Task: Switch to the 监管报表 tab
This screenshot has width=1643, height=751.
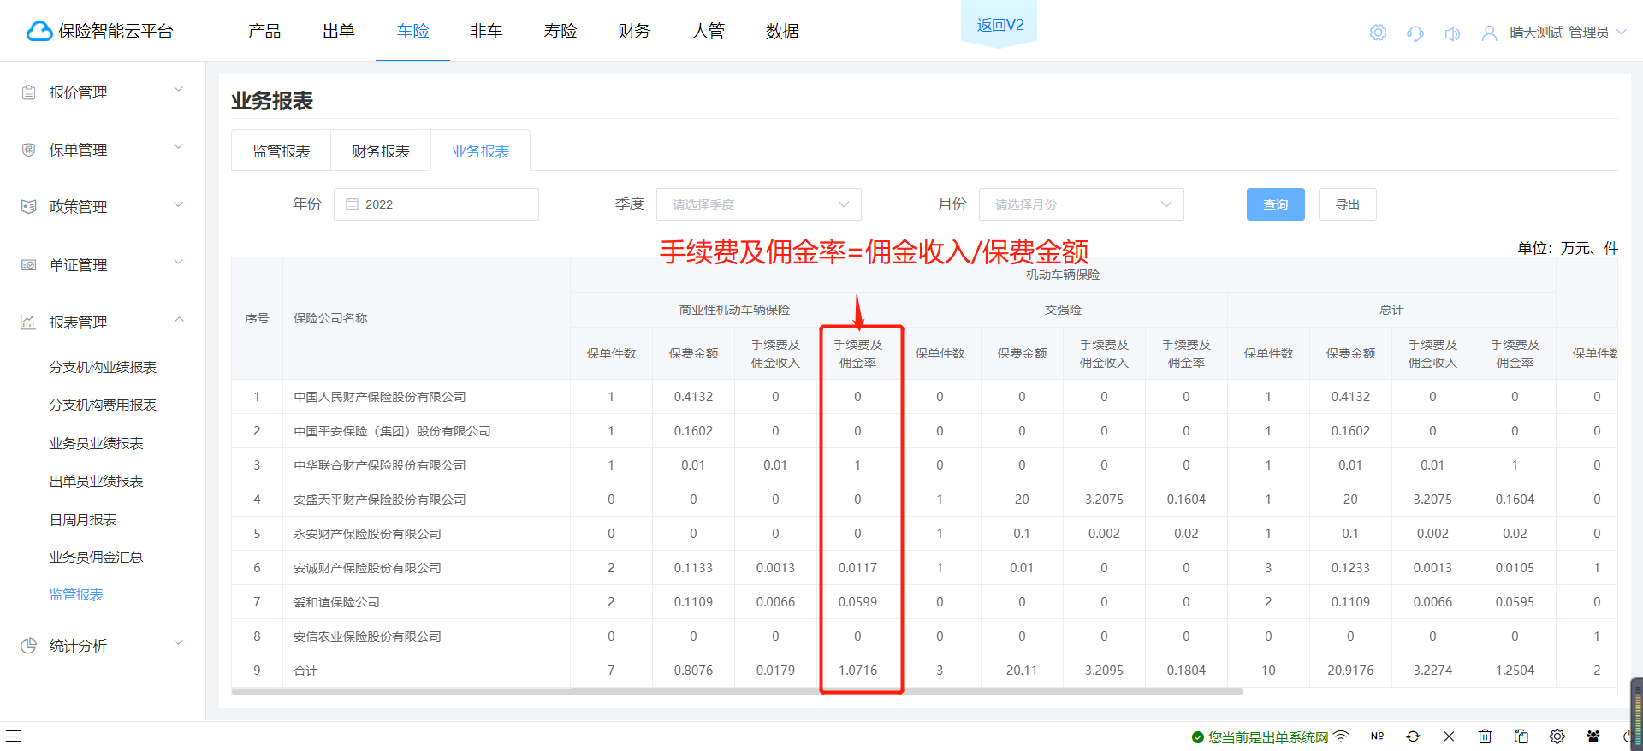Action: click(282, 151)
